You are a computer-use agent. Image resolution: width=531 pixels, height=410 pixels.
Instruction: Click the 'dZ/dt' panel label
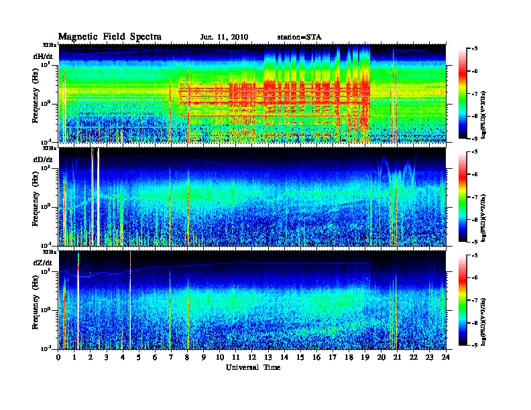(43, 263)
